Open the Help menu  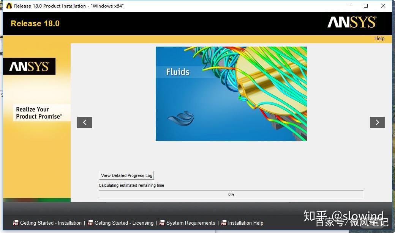click(379, 38)
